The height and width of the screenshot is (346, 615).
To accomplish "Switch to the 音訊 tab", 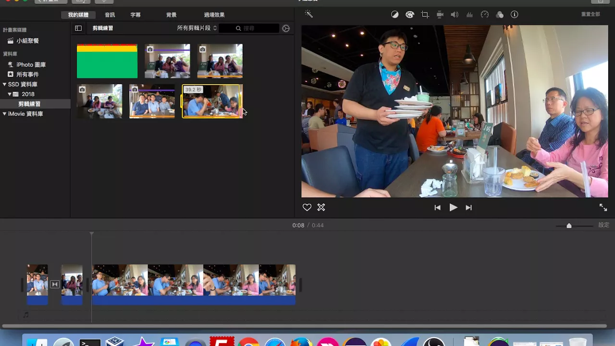I will pos(110,15).
